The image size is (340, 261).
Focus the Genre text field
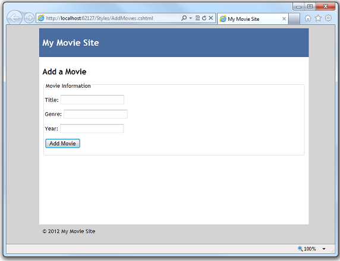[x=96, y=114]
